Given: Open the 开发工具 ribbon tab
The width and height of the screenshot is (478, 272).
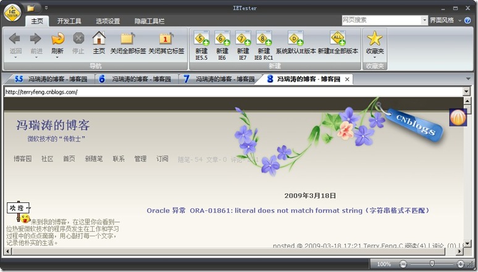Looking at the screenshot, I should [69, 21].
